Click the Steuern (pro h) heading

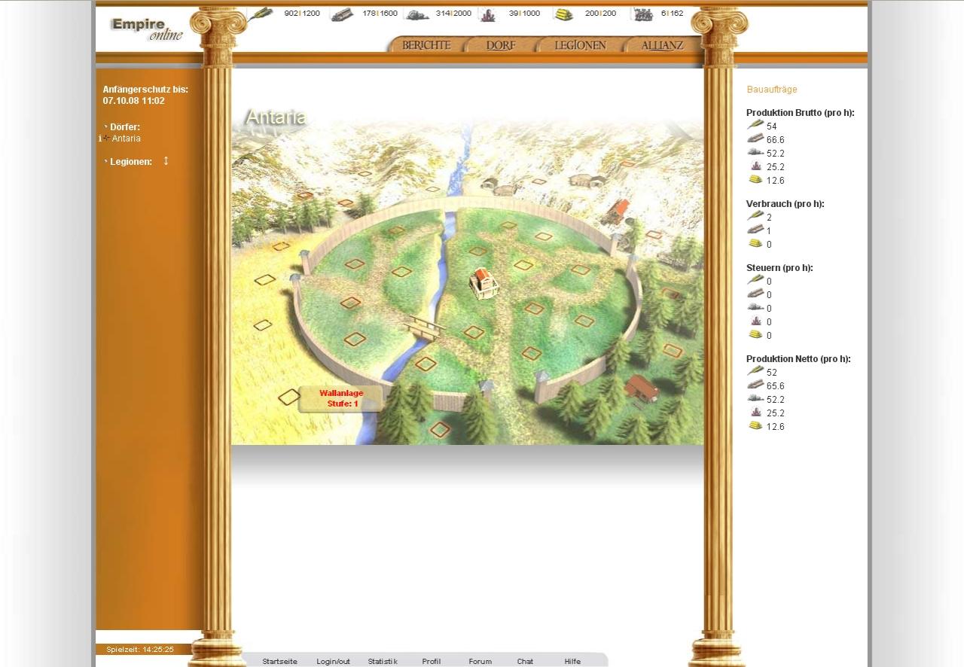[x=779, y=268]
